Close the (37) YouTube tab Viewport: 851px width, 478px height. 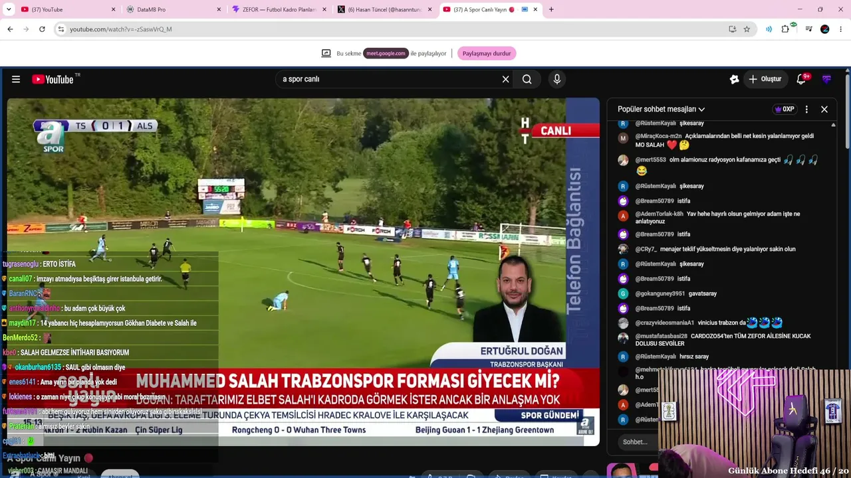pyautogui.click(x=113, y=9)
